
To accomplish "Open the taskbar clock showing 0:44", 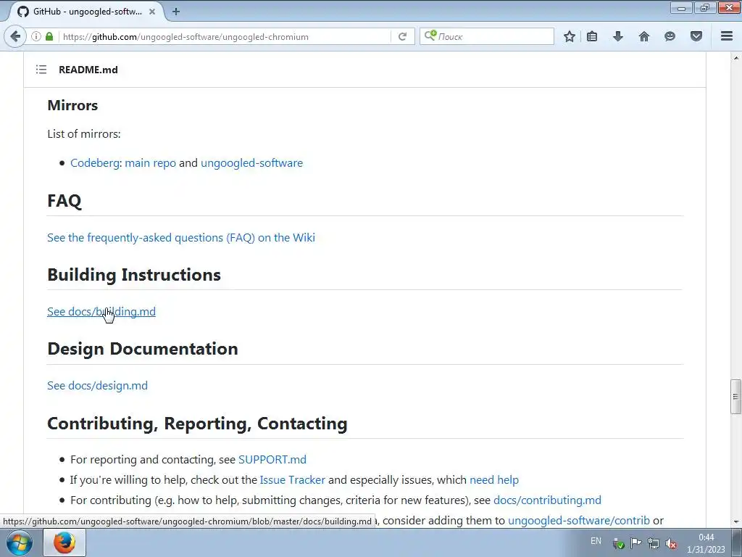I will pos(706,543).
